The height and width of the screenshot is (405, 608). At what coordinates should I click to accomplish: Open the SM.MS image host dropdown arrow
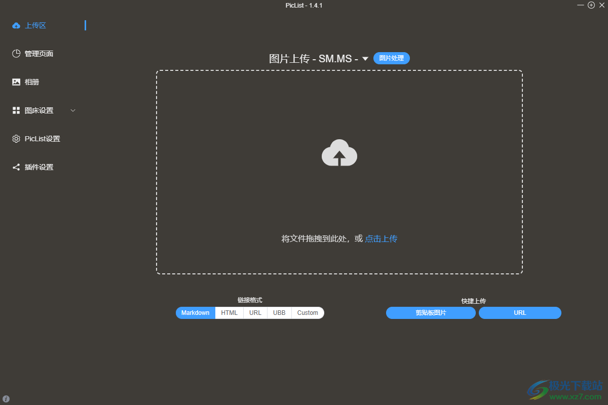click(365, 59)
